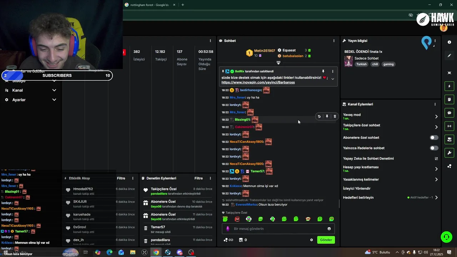457x257 pixels.
Task: Expand Hedefleri belirleyin arrow
Action: point(436,197)
